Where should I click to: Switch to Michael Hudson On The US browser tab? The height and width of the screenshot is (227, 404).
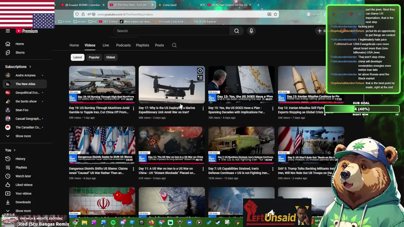pos(229,5)
